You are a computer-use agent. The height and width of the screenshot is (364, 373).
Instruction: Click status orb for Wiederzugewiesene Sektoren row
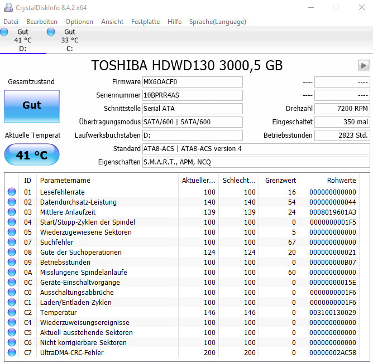point(12,232)
